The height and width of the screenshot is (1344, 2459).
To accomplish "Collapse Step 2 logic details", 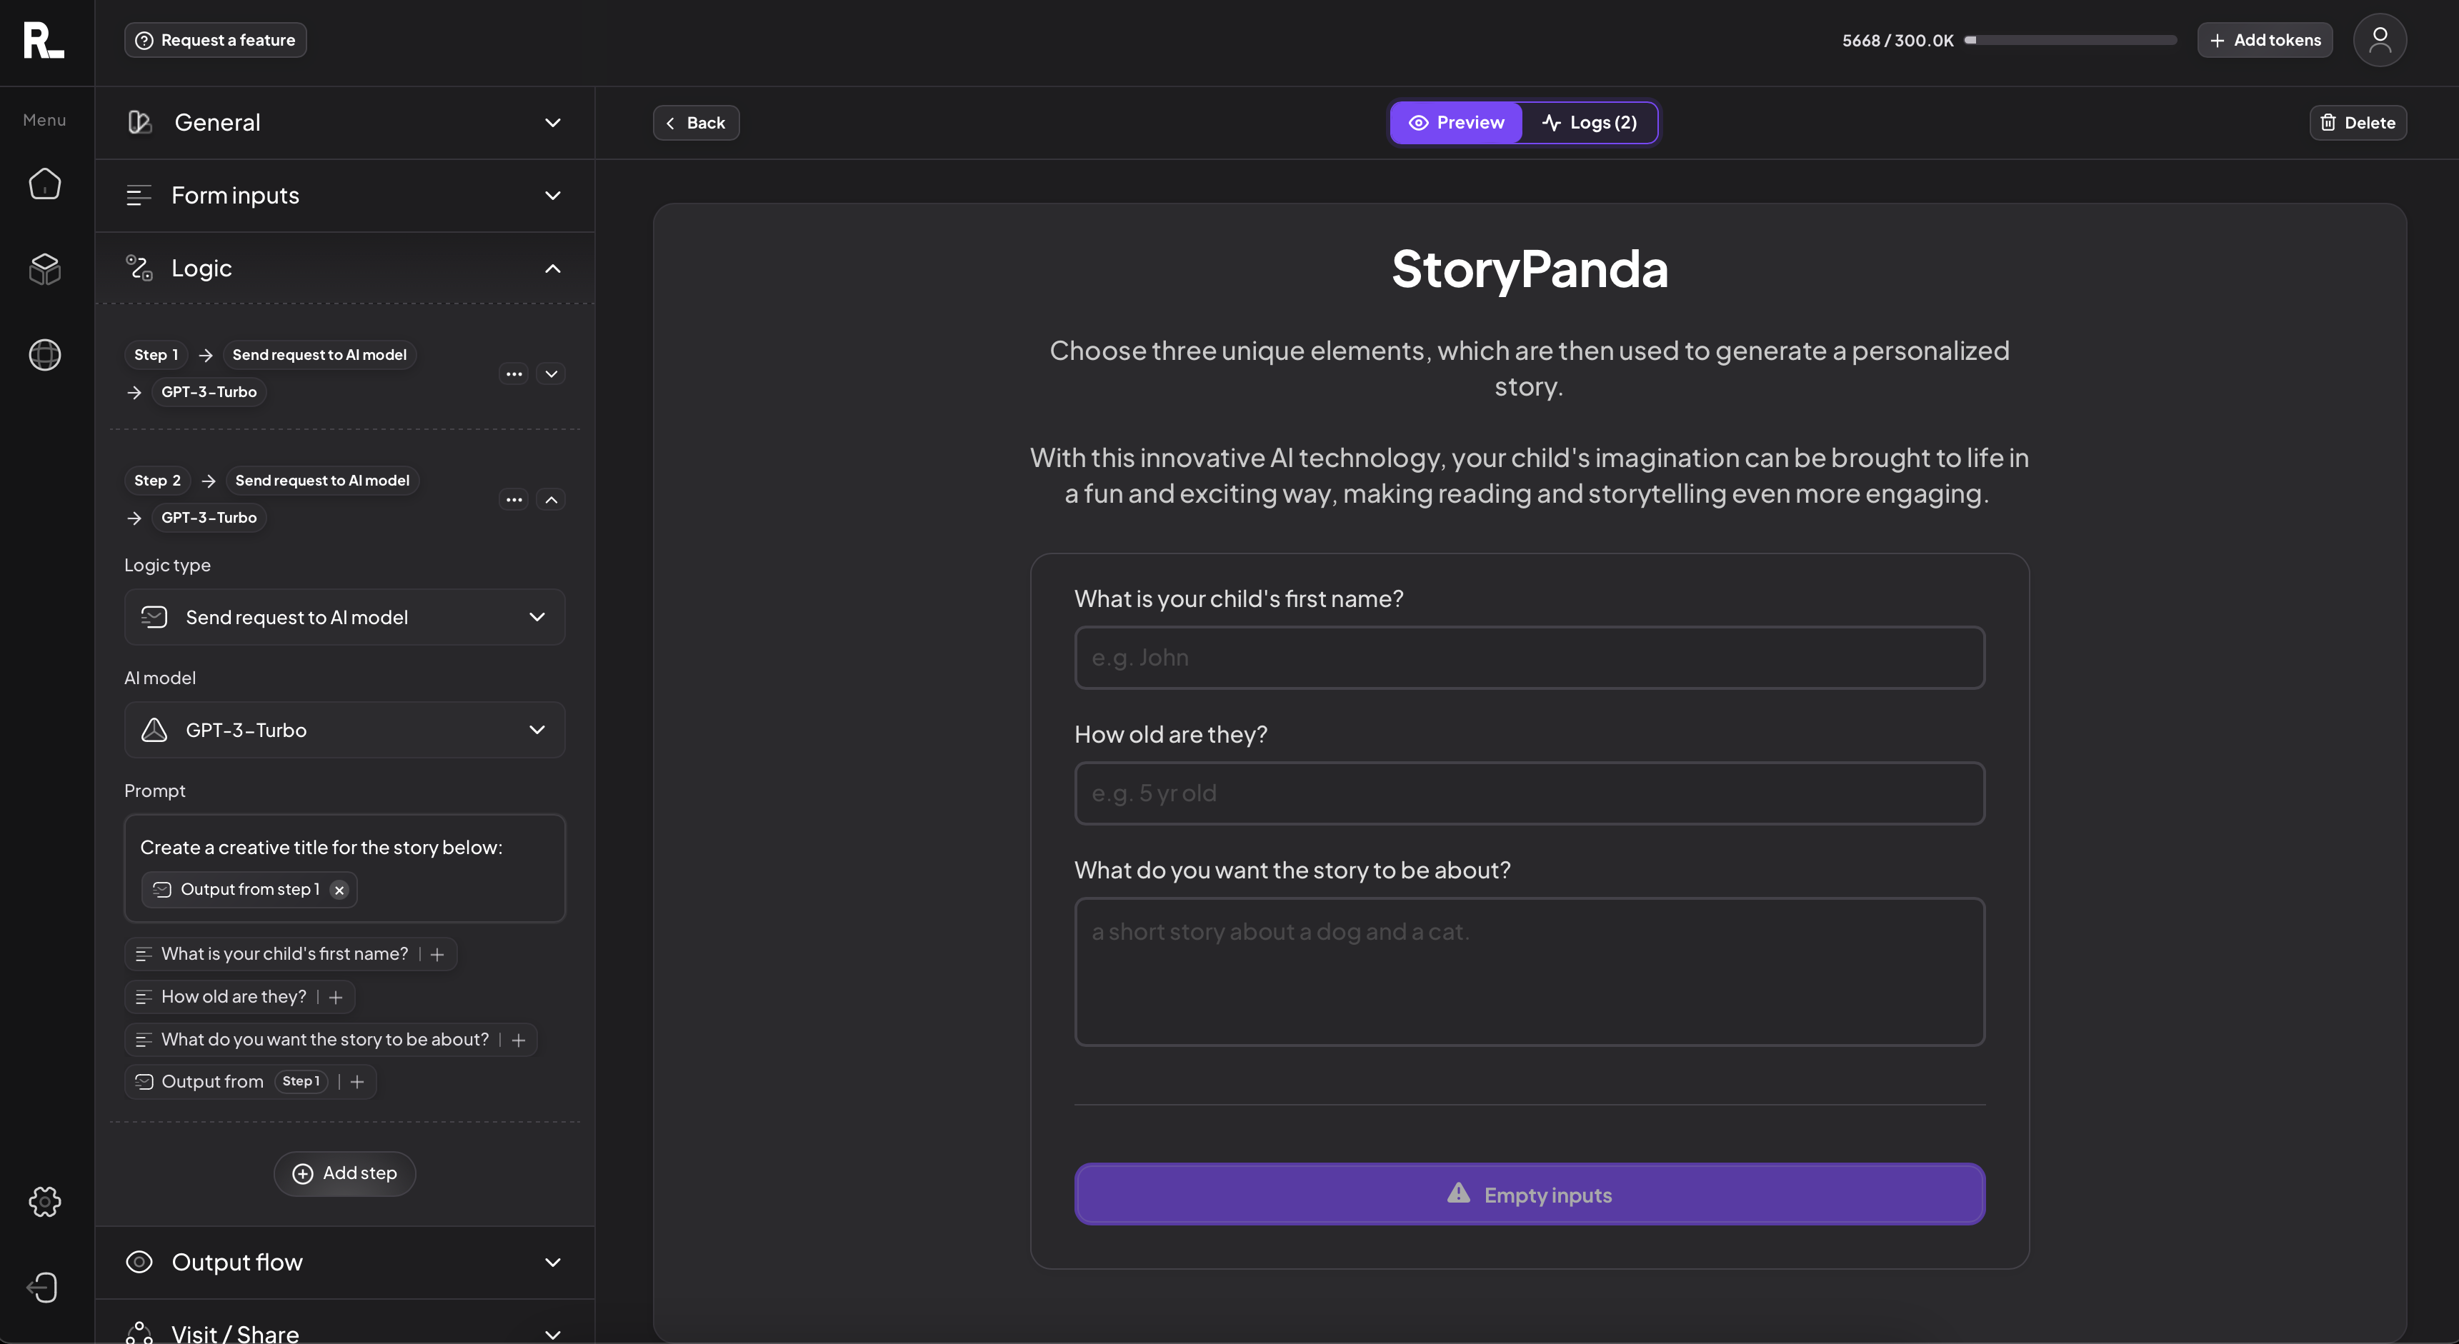I will (x=551, y=499).
